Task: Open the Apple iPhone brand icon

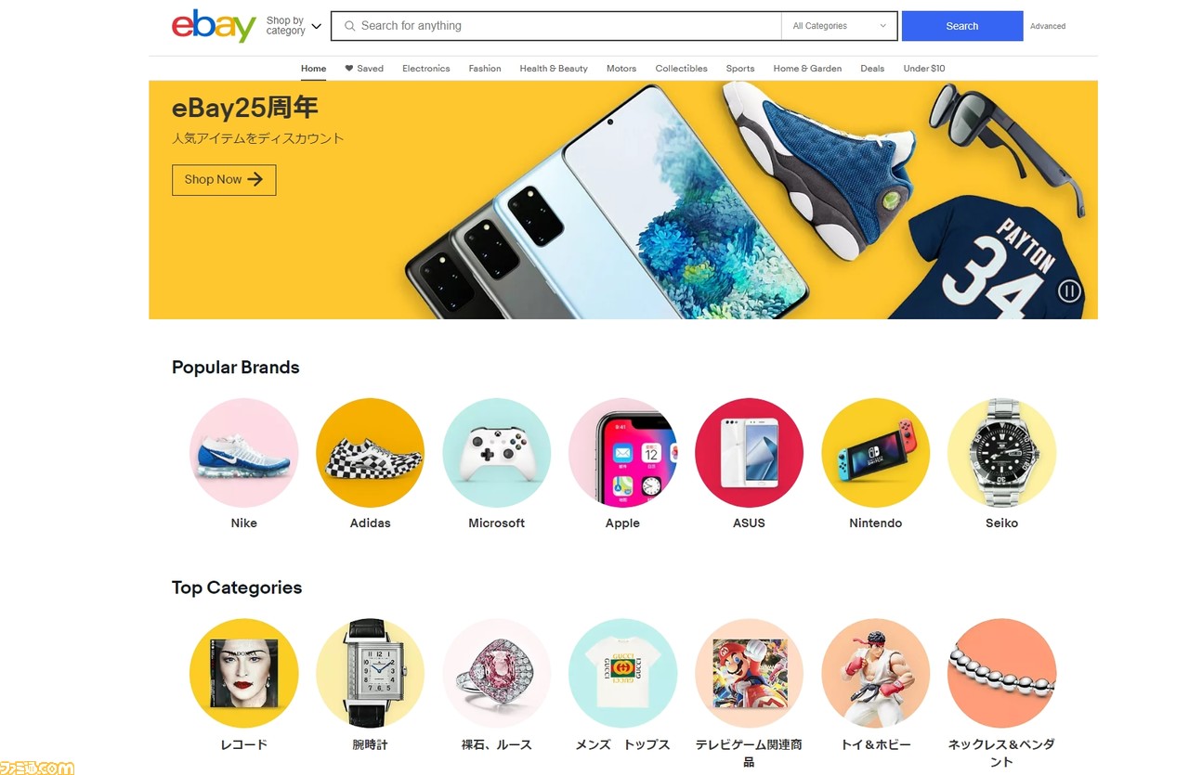Action: click(x=622, y=453)
